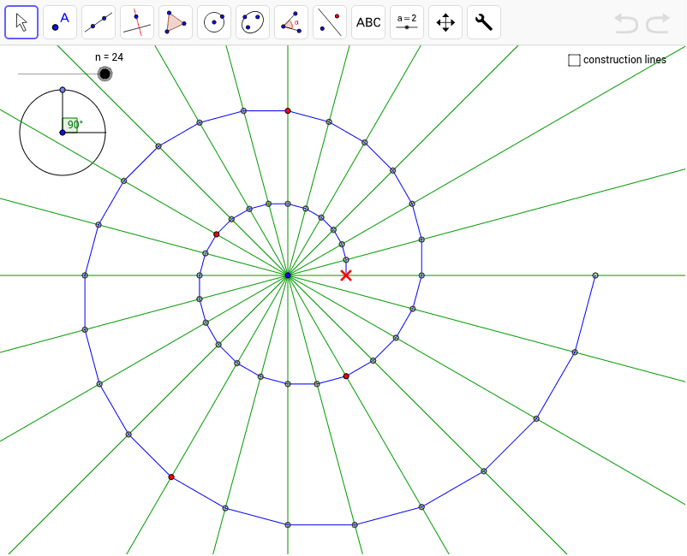Click the red point on the inner upper-left spiral

coord(217,234)
